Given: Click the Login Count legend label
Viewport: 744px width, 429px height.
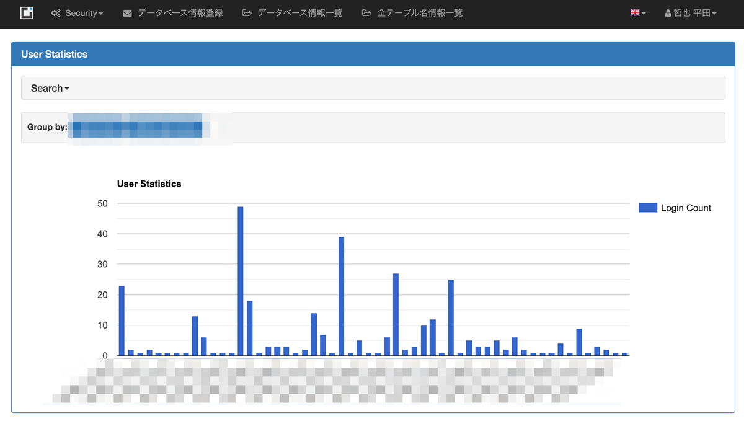Looking at the screenshot, I should click(x=686, y=208).
